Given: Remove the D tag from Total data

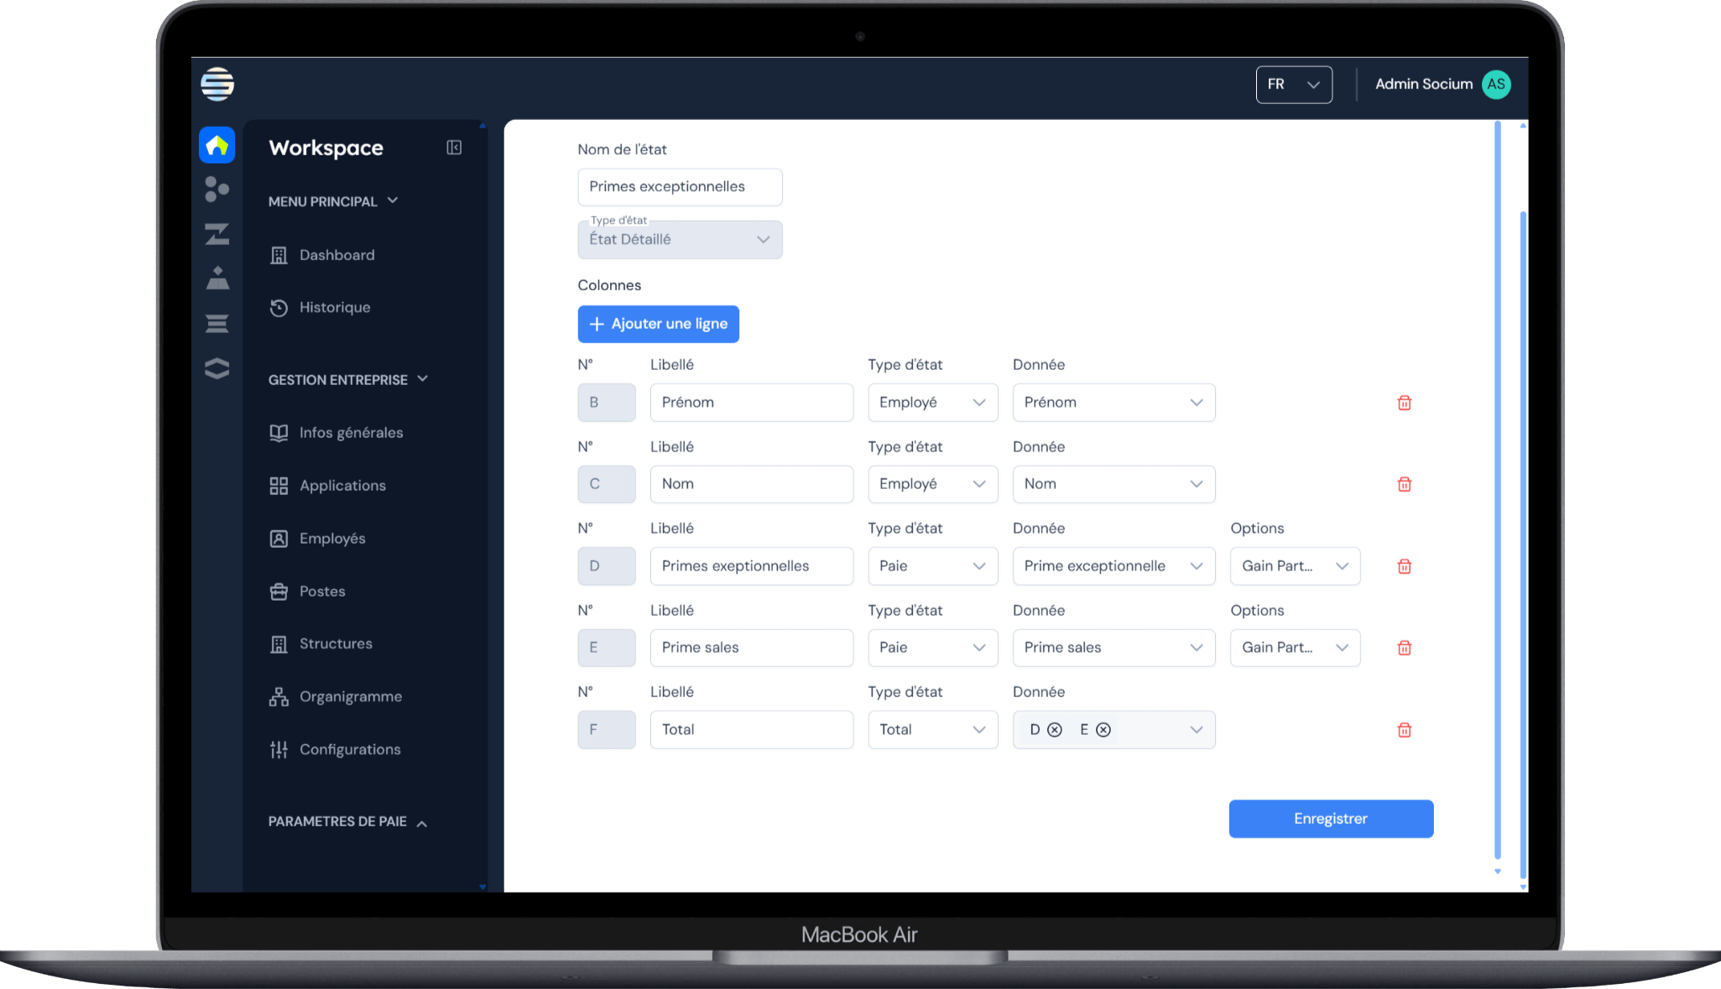Looking at the screenshot, I should coord(1055,730).
